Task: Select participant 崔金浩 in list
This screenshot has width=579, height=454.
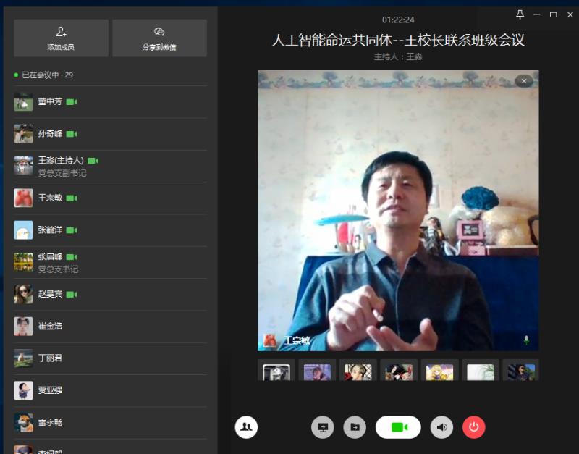Action: point(50,326)
